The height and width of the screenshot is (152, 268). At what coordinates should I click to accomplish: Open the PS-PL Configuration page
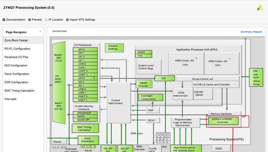(17, 49)
